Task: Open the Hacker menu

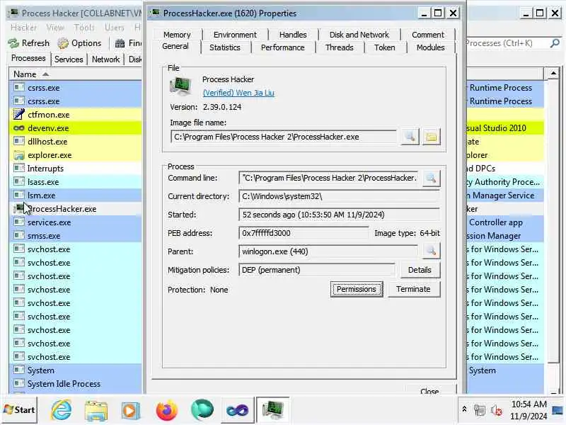Action: [23, 28]
